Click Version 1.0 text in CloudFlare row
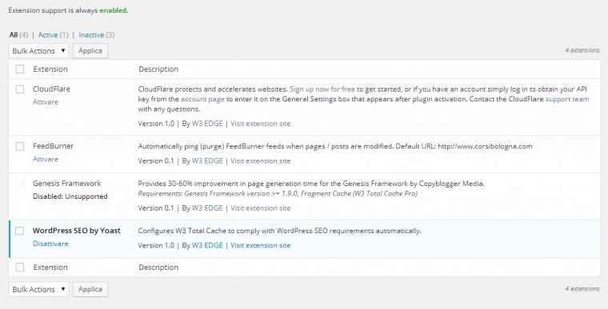This screenshot has width=608, height=309. coord(156,124)
